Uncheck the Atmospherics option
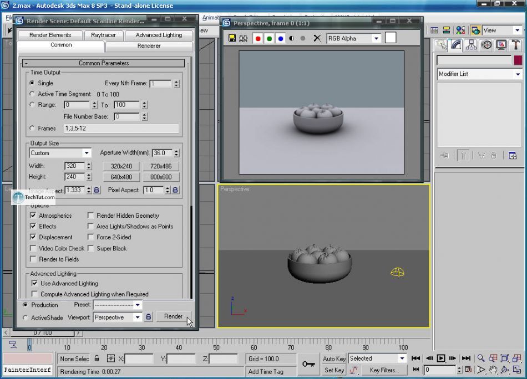The height and width of the screenshot is (379, 527). click(x=33, y=216)
